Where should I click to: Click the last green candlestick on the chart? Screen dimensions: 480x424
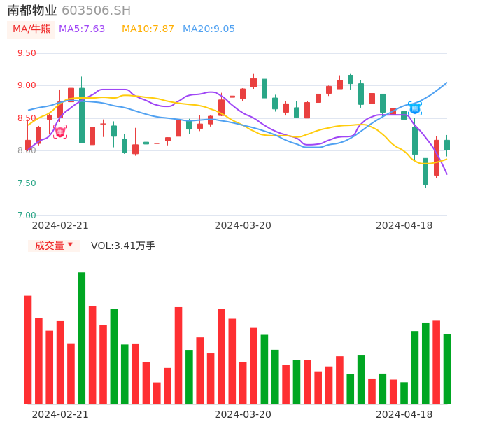(447, 145)
